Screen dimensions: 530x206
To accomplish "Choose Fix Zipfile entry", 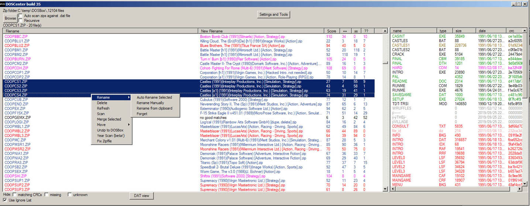I will [x=111, y=141].
